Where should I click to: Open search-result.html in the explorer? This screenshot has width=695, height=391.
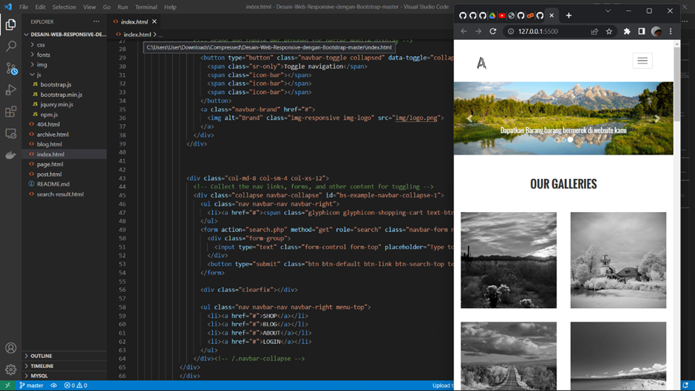point(61,194)
